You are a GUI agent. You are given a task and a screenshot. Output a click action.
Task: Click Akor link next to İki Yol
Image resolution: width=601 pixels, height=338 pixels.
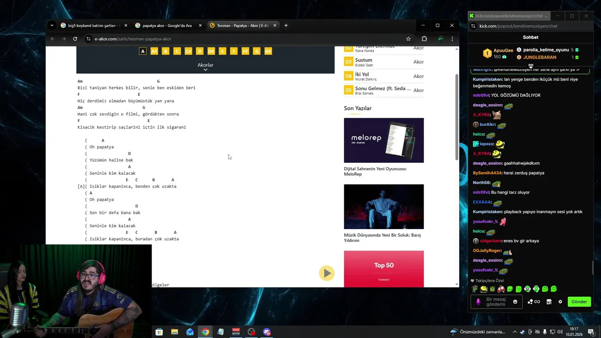(418, 76)
